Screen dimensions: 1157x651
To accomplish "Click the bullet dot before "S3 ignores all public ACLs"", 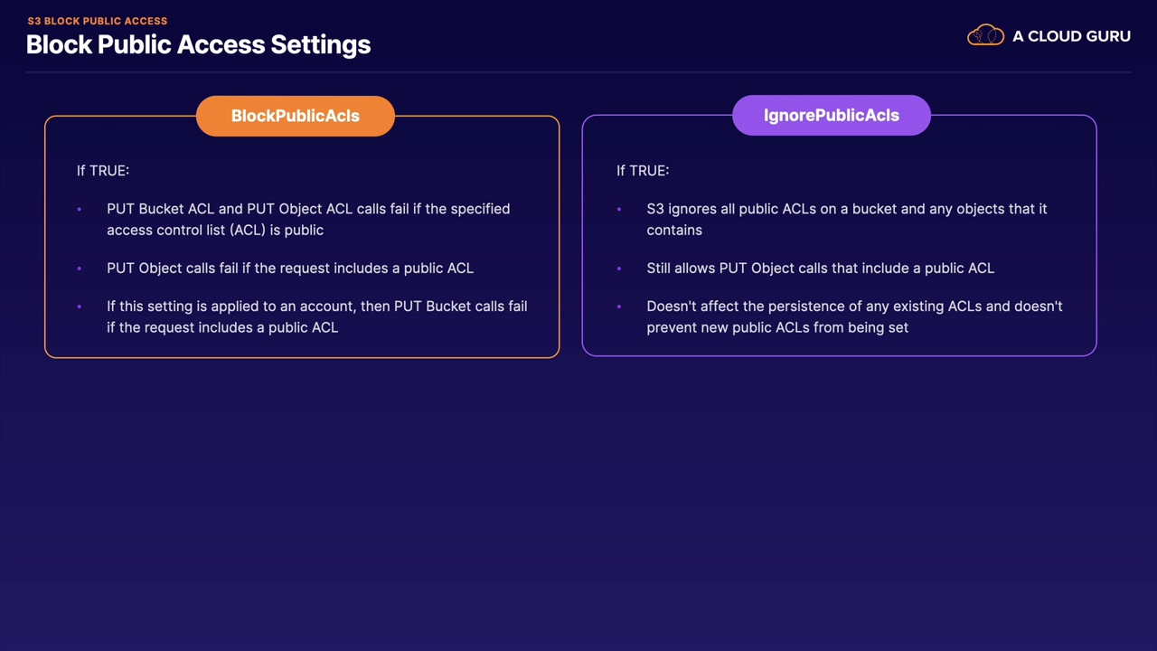I will (x=619, y=209).
